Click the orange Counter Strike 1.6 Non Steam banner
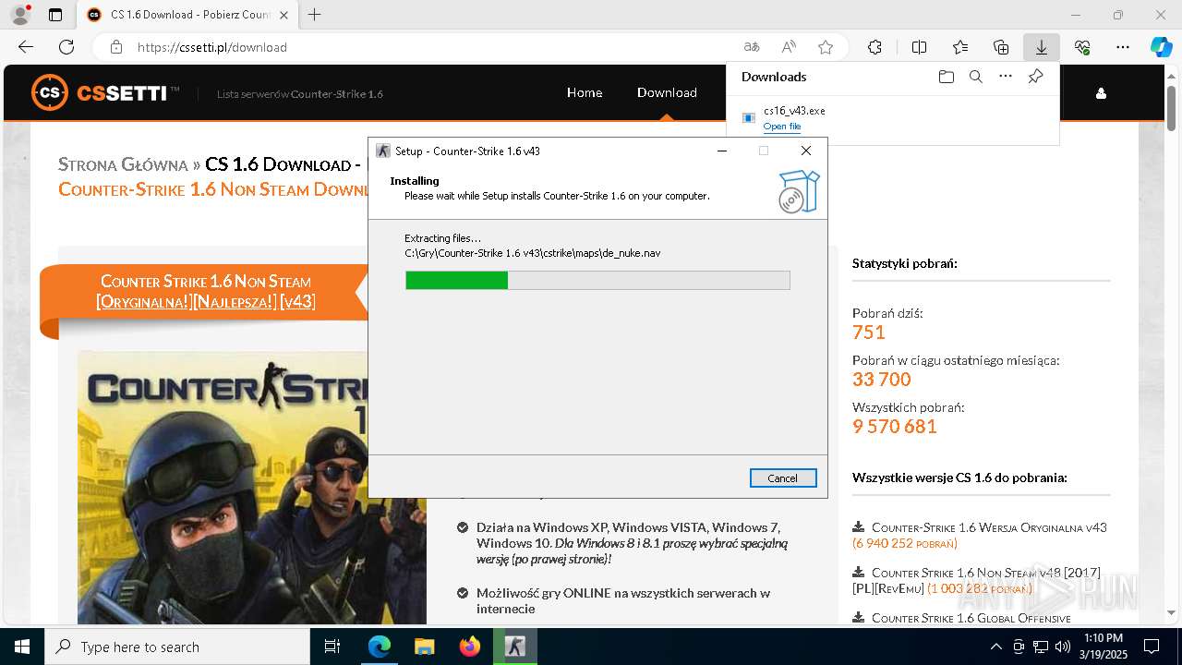This screenshot has height=665, width=1182. coord(205,291)
